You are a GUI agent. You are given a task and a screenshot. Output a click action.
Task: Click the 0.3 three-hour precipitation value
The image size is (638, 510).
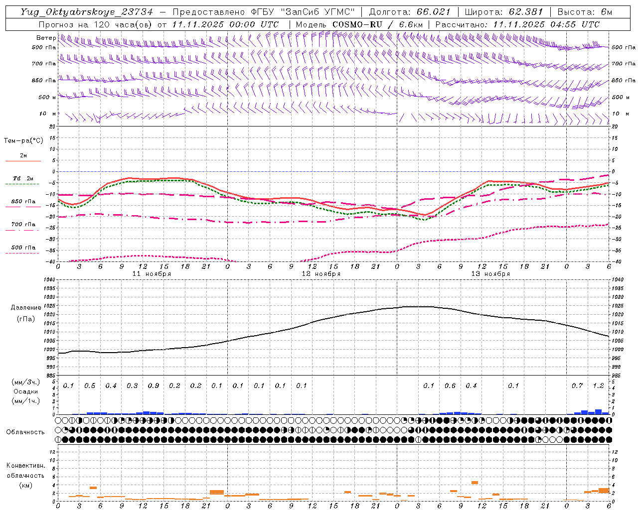pyautogui.click(x=132, y=385)
